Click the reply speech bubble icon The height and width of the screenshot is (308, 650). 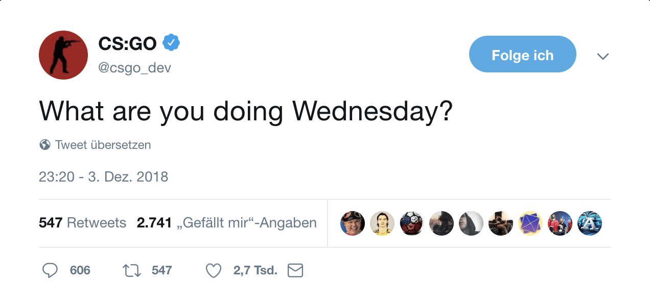click(x=50, y=270)
